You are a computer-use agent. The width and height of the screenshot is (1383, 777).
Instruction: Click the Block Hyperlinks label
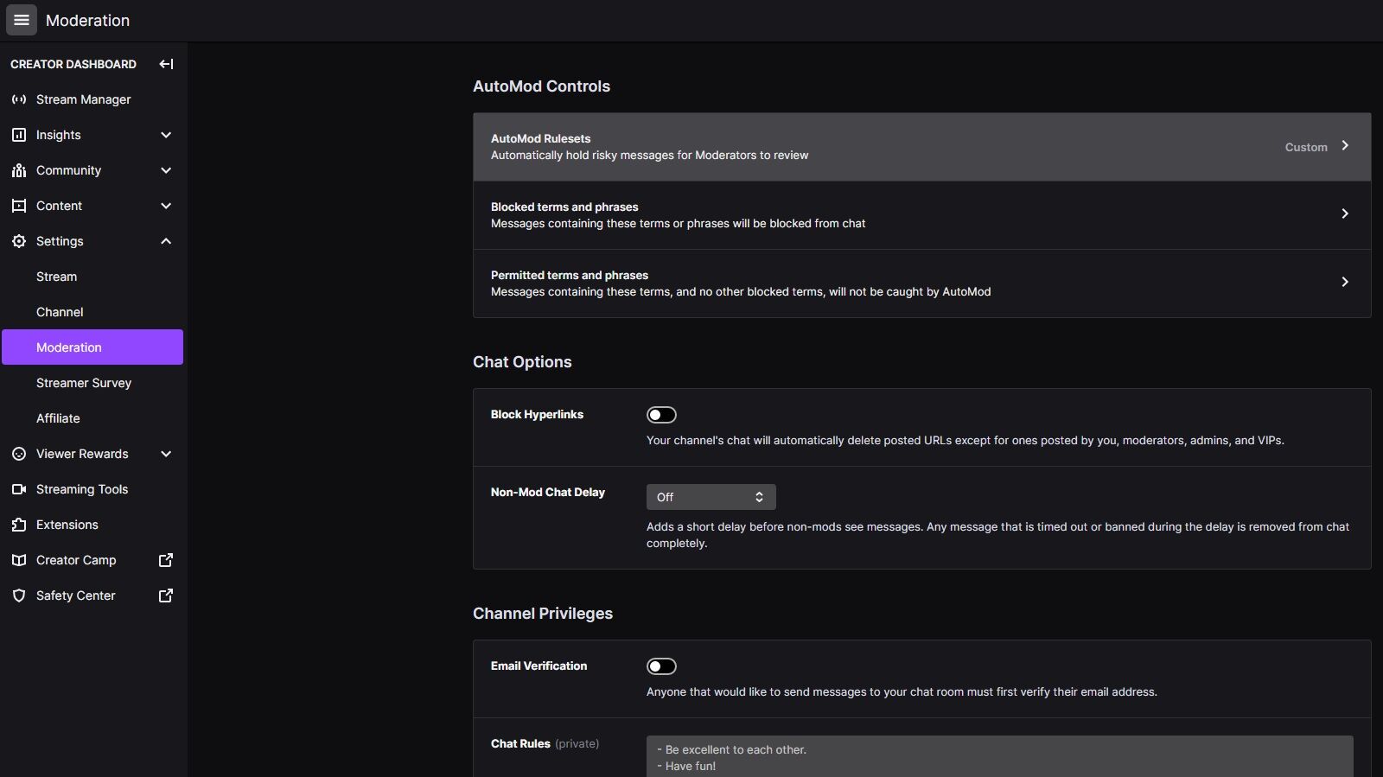[537, 415]
